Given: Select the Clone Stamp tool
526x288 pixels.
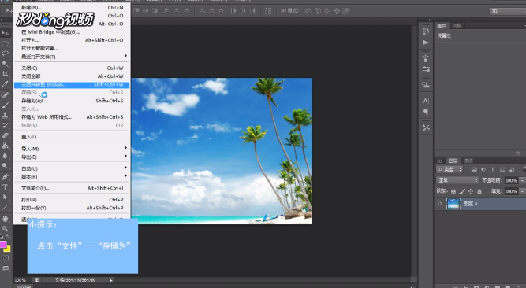Looking at the screenshot, I should [5, 115].
